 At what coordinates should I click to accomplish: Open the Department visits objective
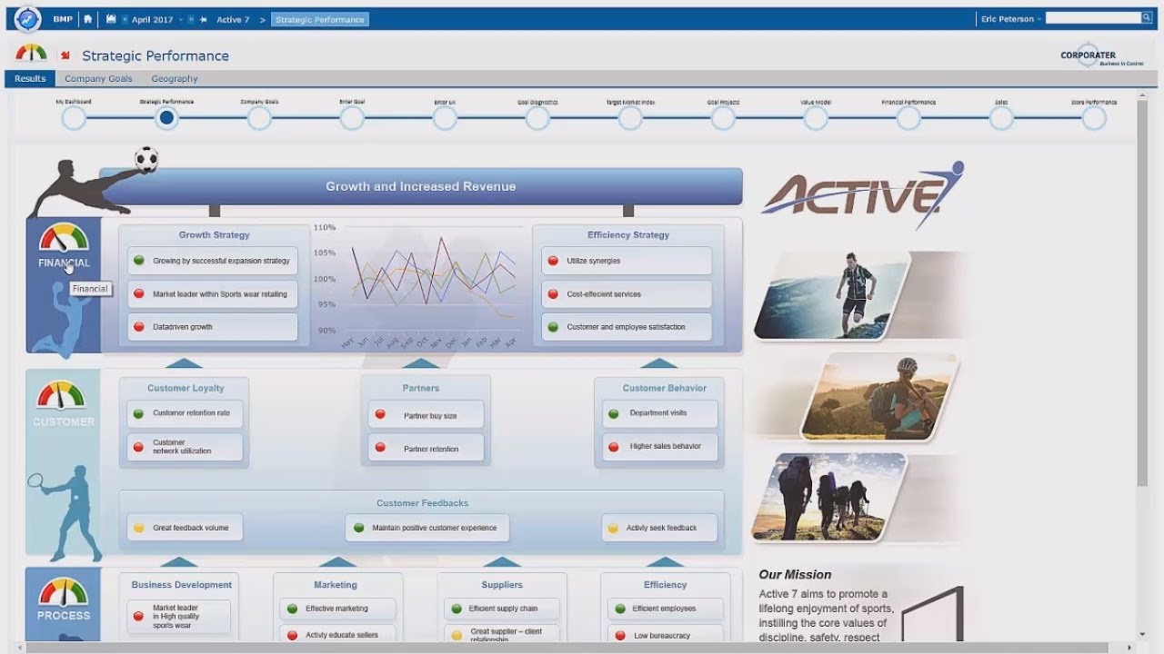660,413
